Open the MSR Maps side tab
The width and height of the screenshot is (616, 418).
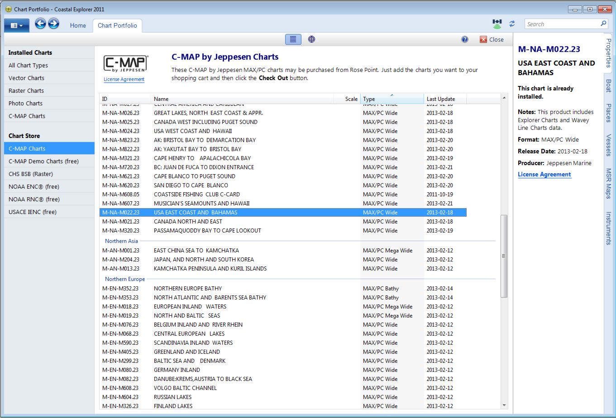coord(609,184)
